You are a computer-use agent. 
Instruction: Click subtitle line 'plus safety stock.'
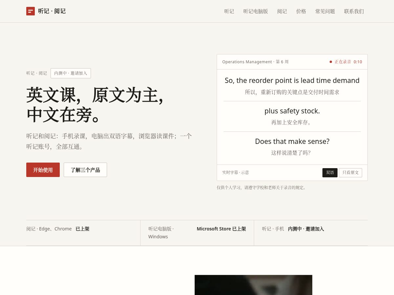(292, 111)
